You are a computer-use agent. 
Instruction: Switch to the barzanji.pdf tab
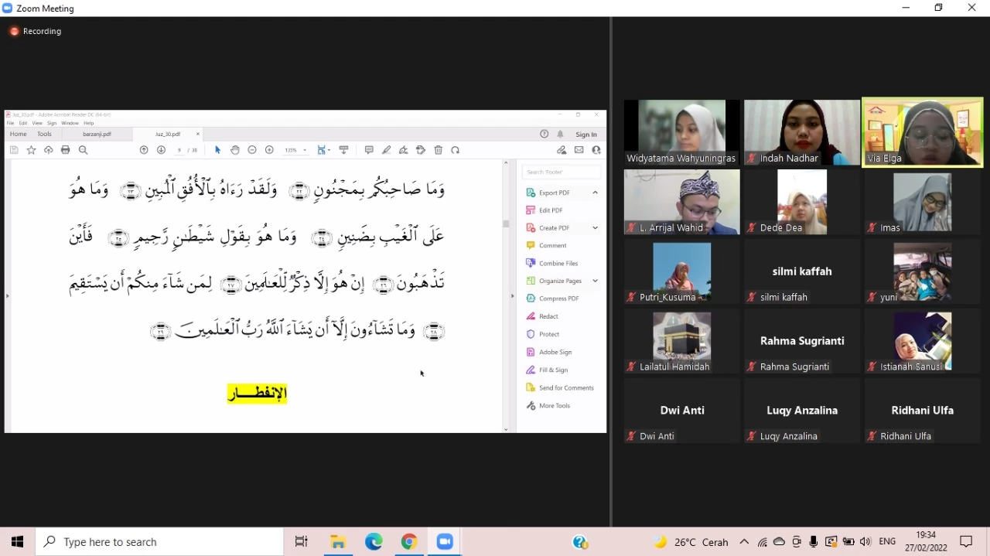(x=97, y=134)
